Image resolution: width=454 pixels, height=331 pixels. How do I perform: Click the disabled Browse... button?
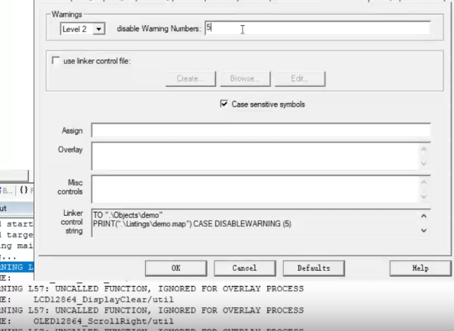pyautogui.click(x=245, y=79)
